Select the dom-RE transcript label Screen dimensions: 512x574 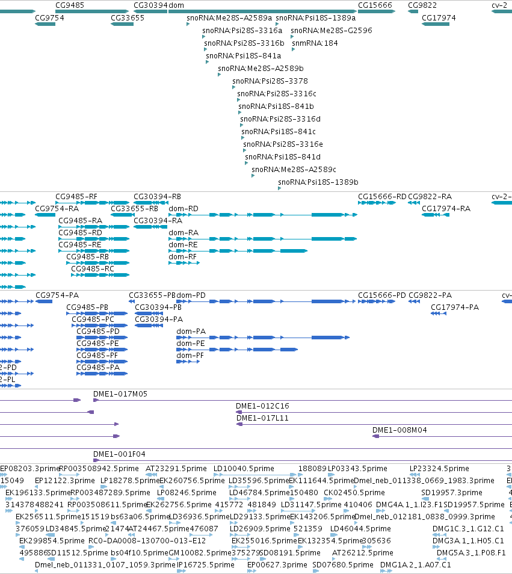coord(183,244)
